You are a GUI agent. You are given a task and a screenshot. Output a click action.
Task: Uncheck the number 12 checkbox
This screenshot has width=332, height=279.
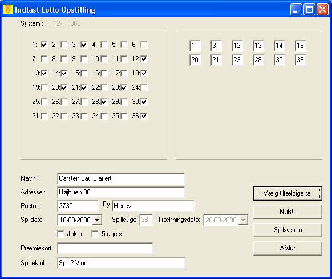point(144,59)
